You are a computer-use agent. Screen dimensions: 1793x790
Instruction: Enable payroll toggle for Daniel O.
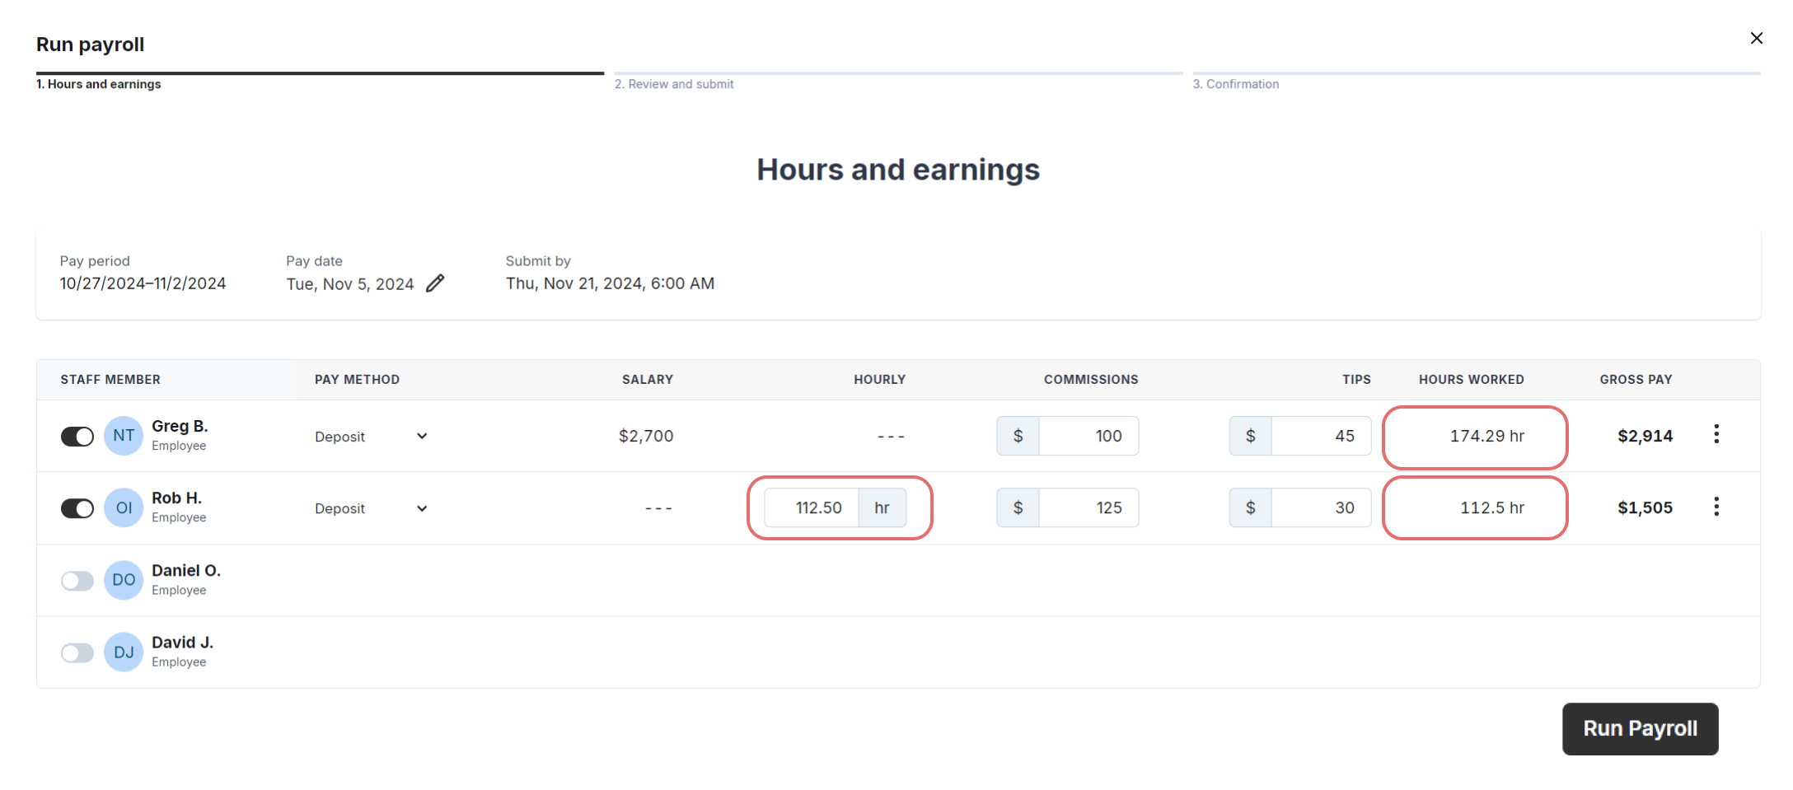tap(77, 581)
